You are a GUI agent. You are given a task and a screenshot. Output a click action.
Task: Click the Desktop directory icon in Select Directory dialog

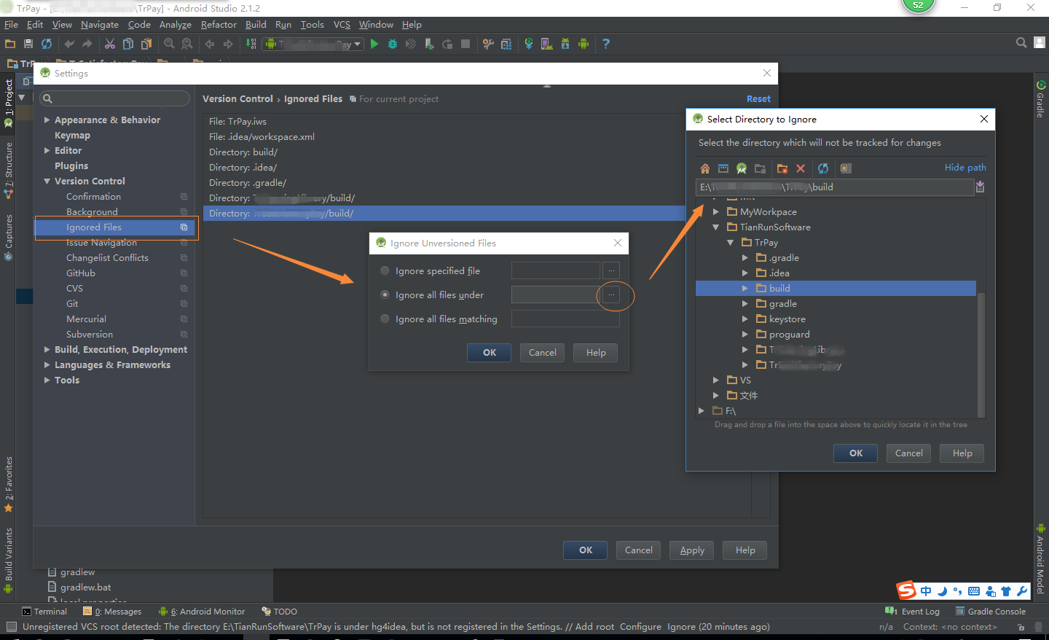click(x=723, y=168)
